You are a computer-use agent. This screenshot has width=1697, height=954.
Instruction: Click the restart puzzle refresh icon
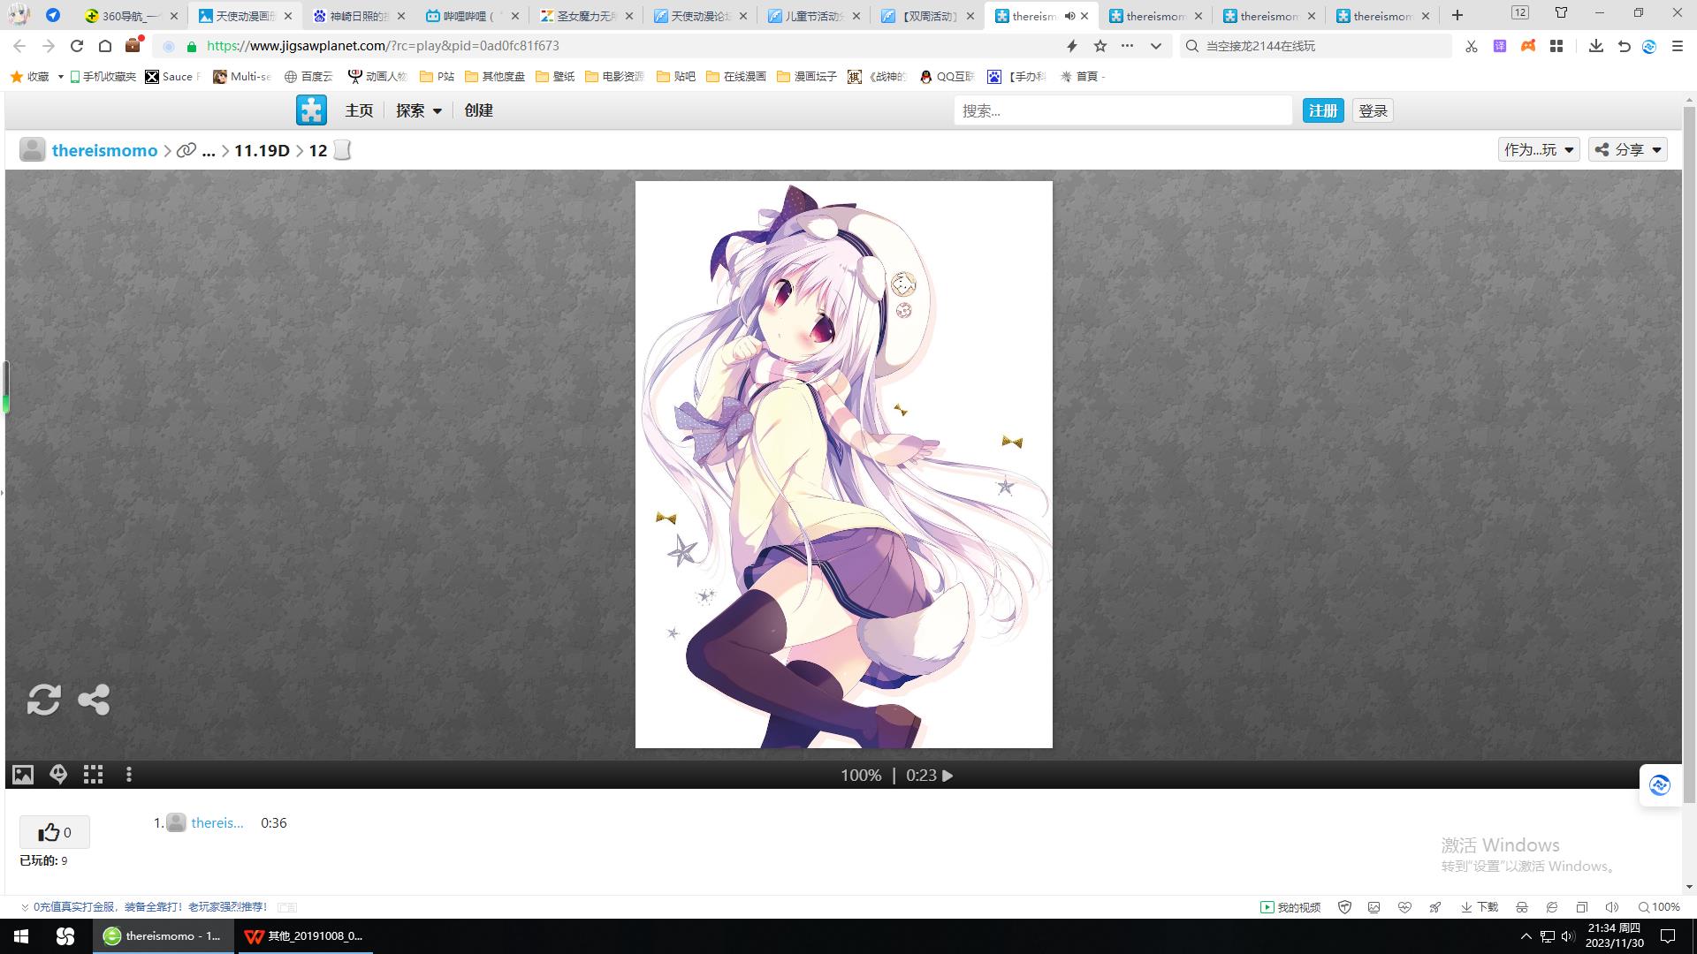43,700
